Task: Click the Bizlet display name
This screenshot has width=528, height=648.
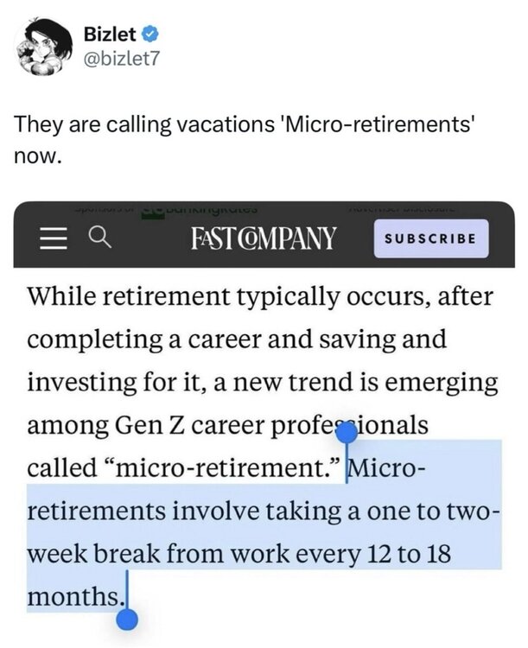Action: click(x=110, y=34)
